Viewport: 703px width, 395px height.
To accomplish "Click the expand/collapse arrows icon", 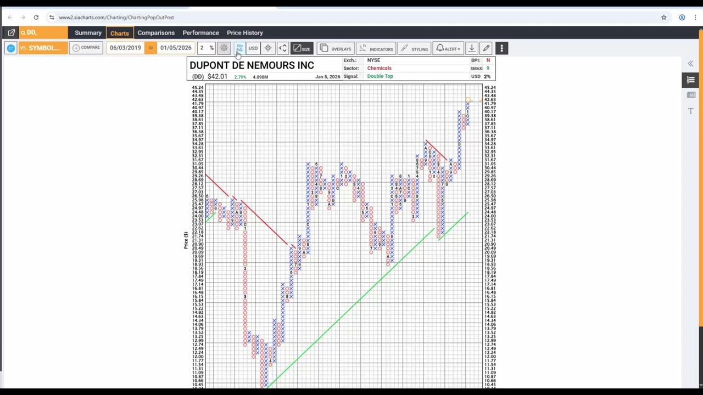I will coord(283,48).
